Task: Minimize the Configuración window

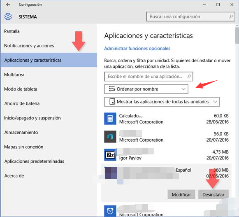Action: click(x=204, y=5)
